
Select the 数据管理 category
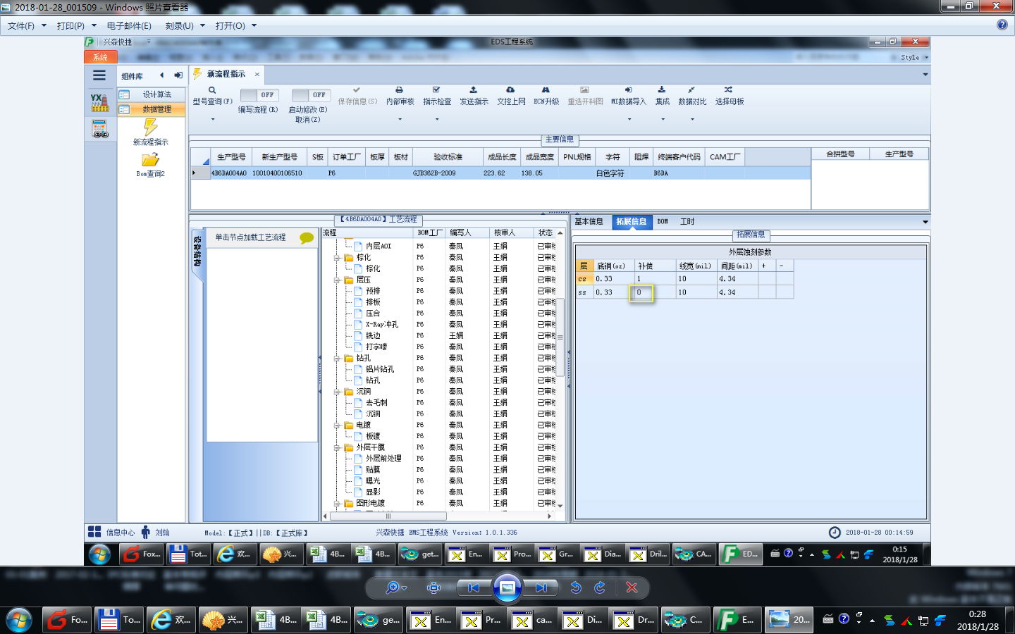point(151,109)
